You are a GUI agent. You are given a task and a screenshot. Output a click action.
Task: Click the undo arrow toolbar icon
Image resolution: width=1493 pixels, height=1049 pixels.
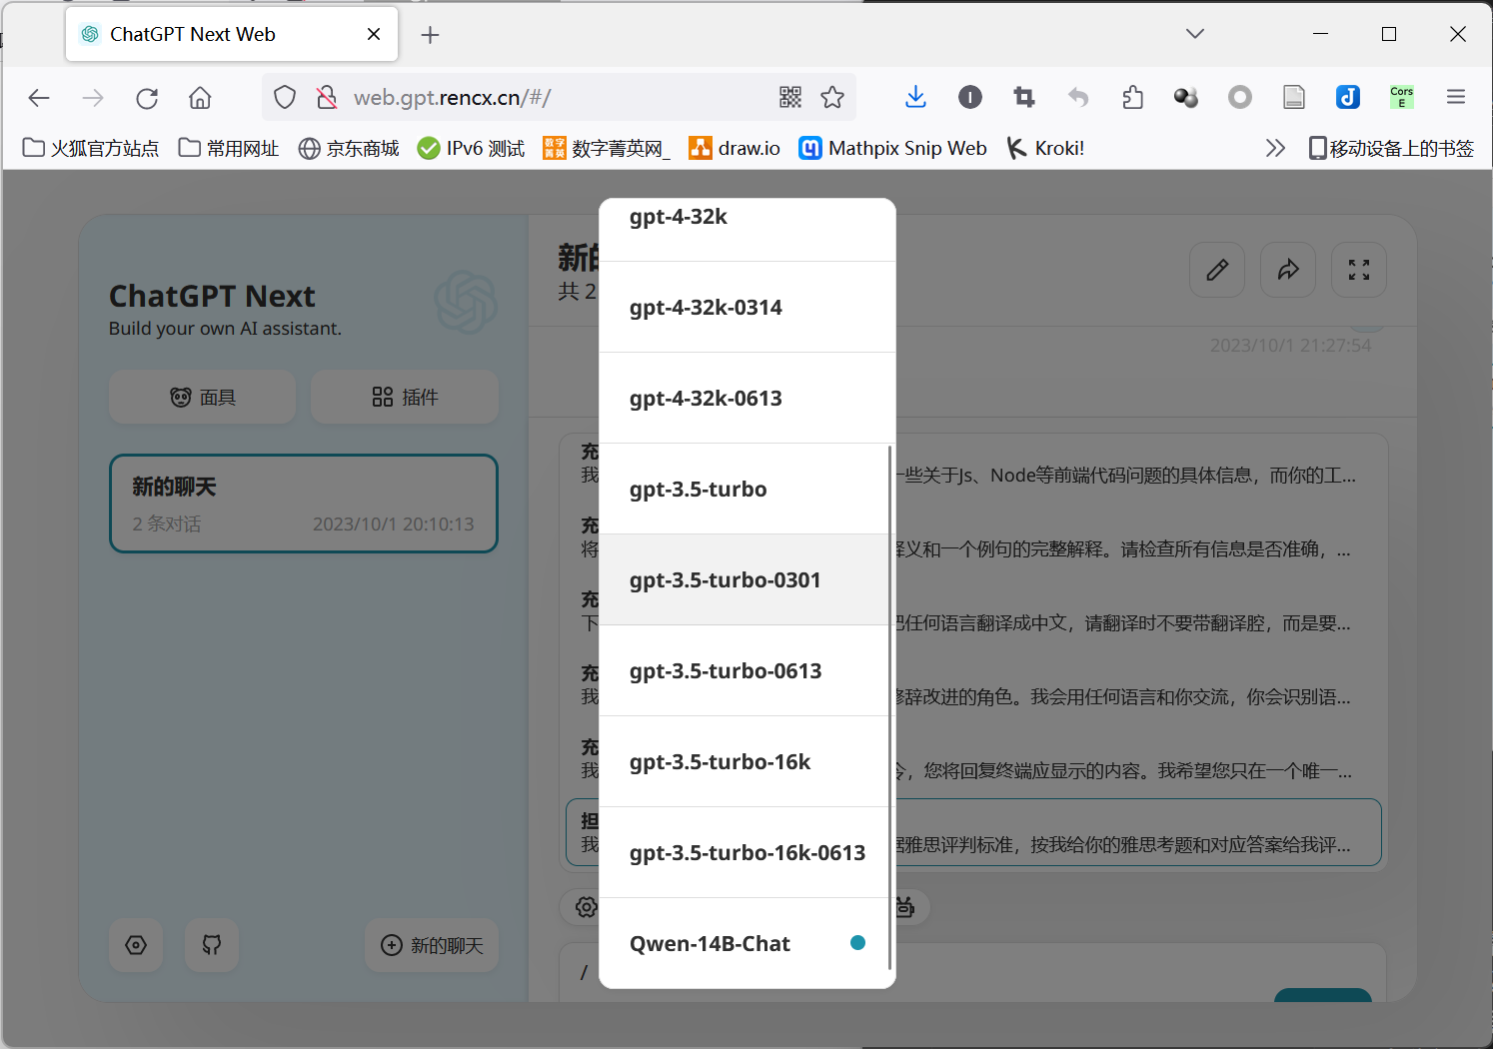pyautogui.click(x=1078, y=97)
